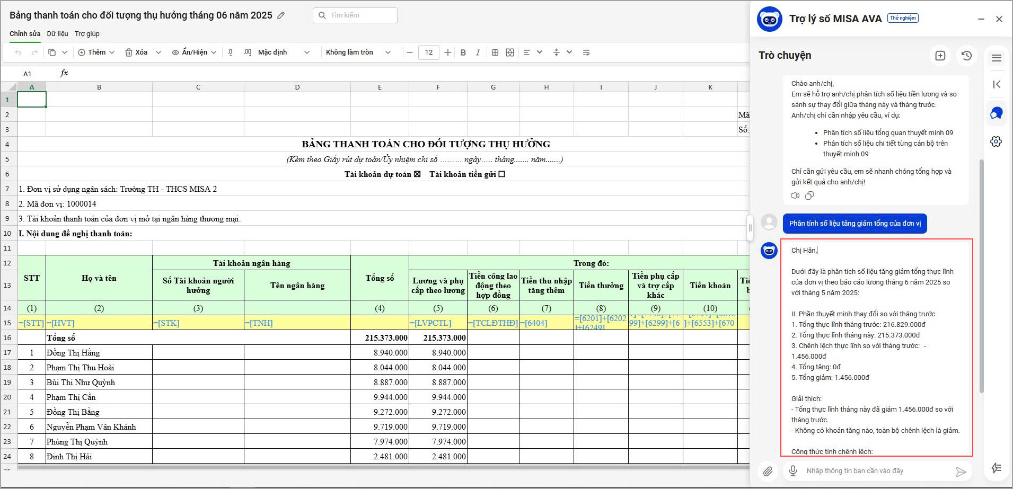Copy the greeting message with the copy icon
This screenshot has height=489, width=1013.
point(809,195)
